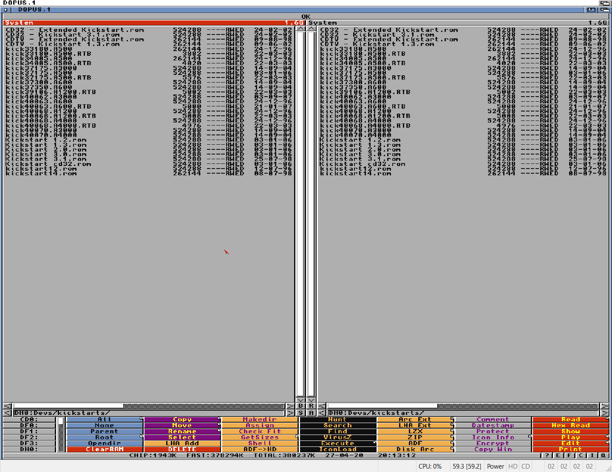Viewport: 612px width, 472px height.
Task: Click left panel's scroll down arrow
Action: [301, 400]
